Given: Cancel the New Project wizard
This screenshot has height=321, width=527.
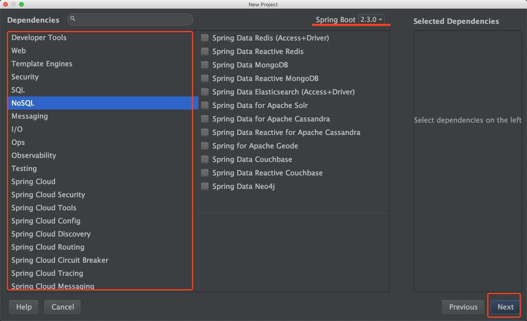Looking at the screenshot, I should click(63, 307).
